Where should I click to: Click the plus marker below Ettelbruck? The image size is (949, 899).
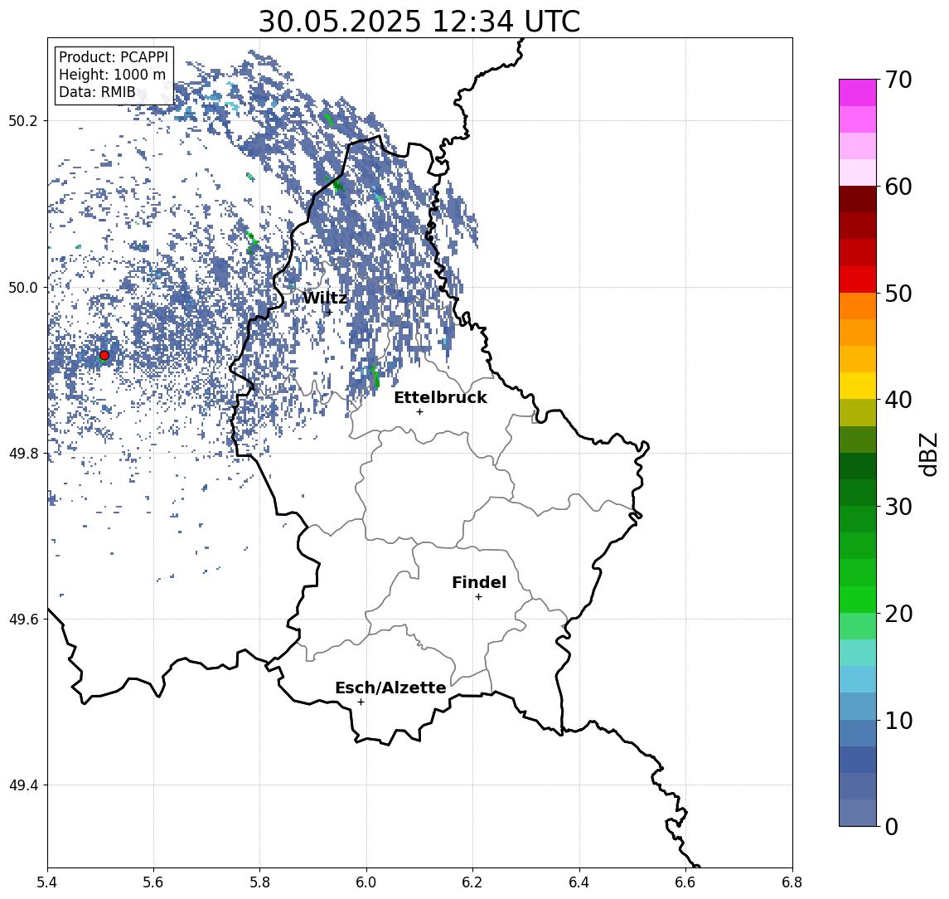click(x=419, y=412)
